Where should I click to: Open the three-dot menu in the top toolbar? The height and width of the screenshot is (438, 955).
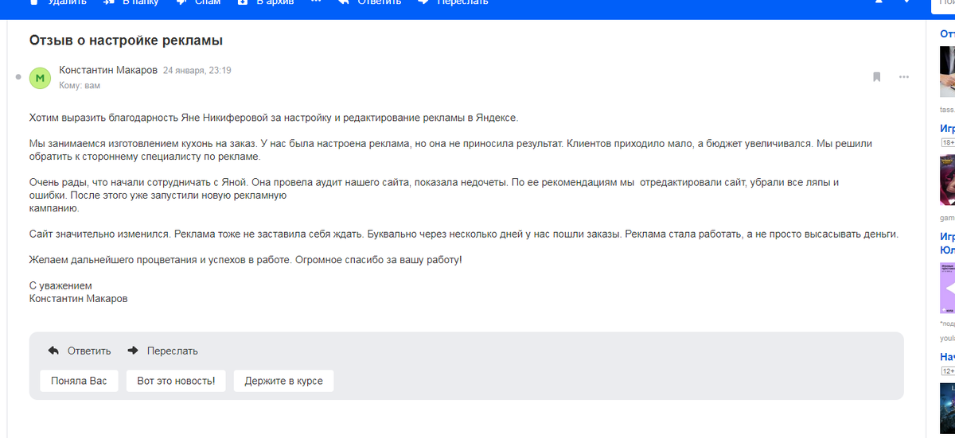point(316,2)
